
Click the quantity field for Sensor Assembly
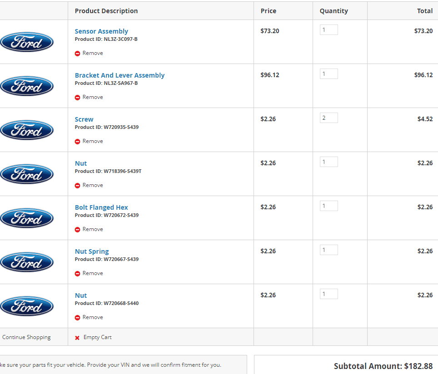point(328,30)
